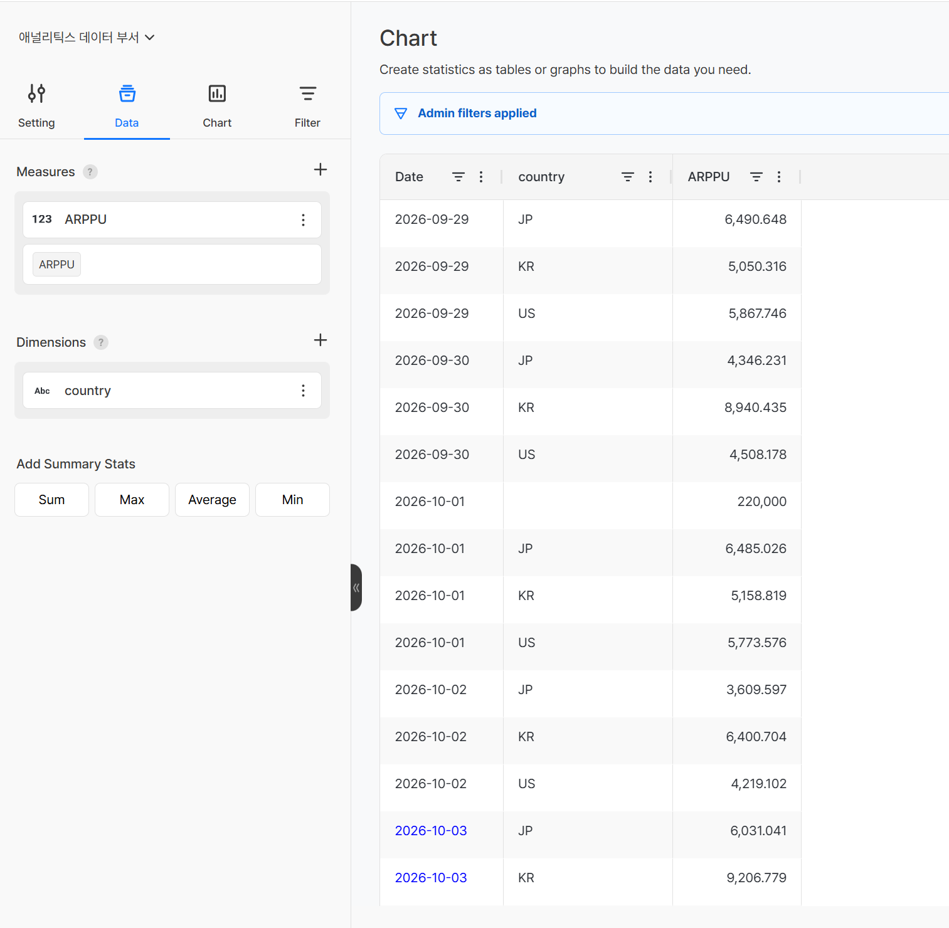This screenshot has width=949, height=928.
Task: Click the Abc text type icon for country
Action: [x=42, y=391]
